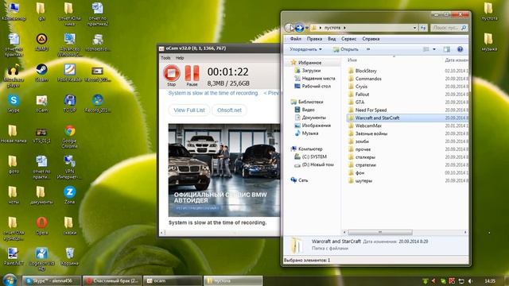Viewport: 509px width, 286px height.
Task: Select the Crysis folder
Action: (x=361, y=87)
